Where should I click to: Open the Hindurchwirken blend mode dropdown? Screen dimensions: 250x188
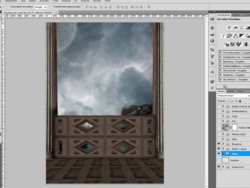(233, 96)
